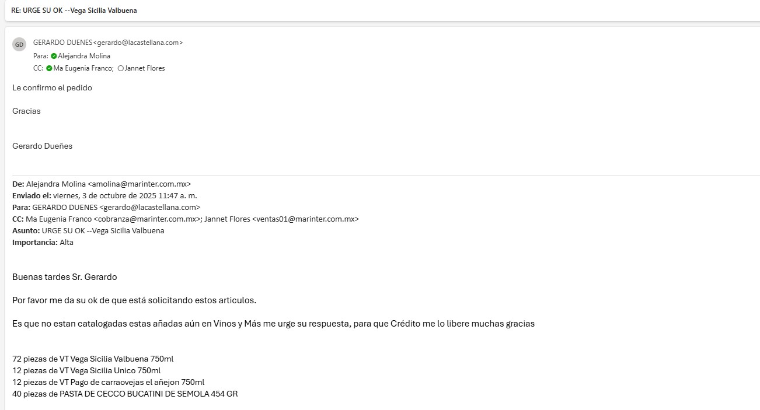Click gerardo@lacastellana.com in quoted Para line
Image resolution: width=760 pixels, height=410 pixels.
pyautogui.click(x=150, y=207)
